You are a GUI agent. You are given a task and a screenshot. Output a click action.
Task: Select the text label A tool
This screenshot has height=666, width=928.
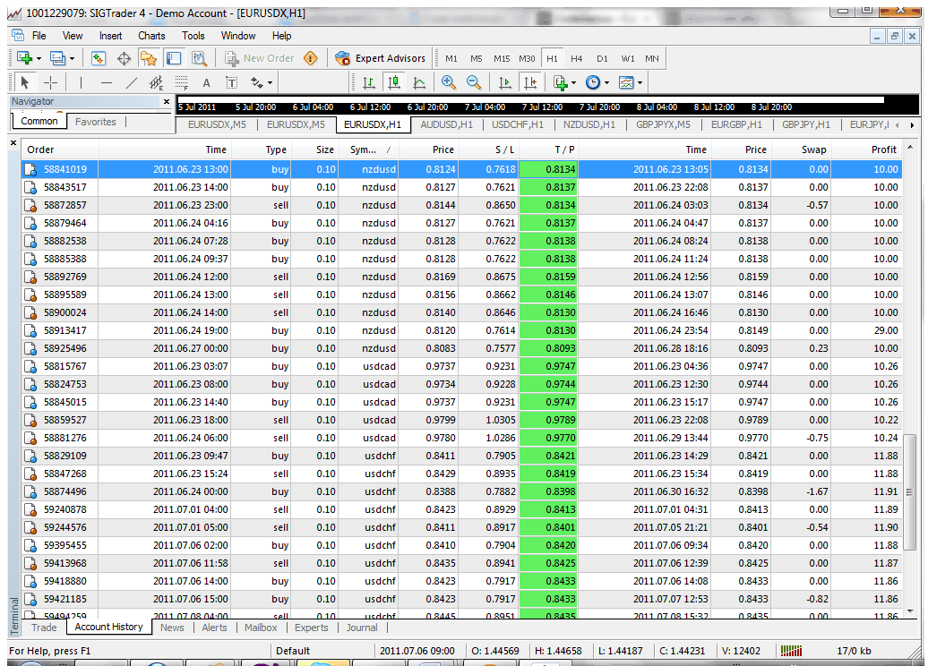click(x=206, y=83)
